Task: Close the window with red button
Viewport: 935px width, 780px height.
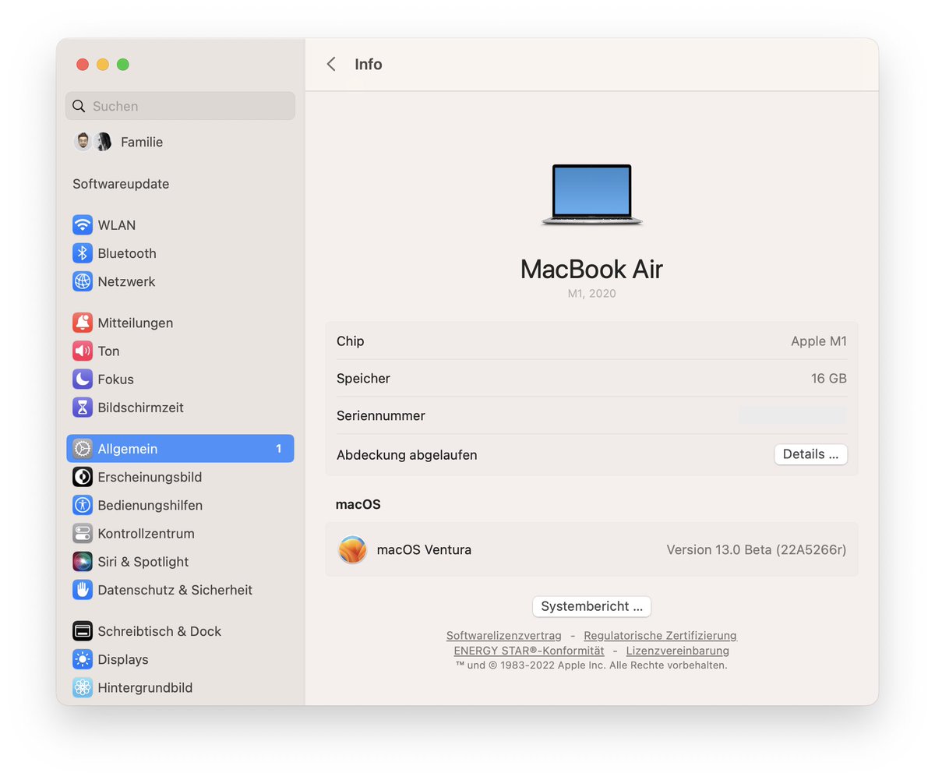Action: (x=83, y=65)
